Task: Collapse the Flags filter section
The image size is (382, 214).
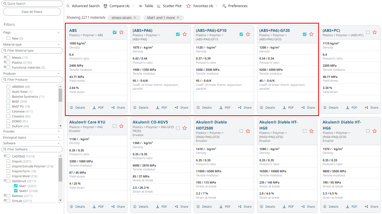Action: tap(59, 32)
